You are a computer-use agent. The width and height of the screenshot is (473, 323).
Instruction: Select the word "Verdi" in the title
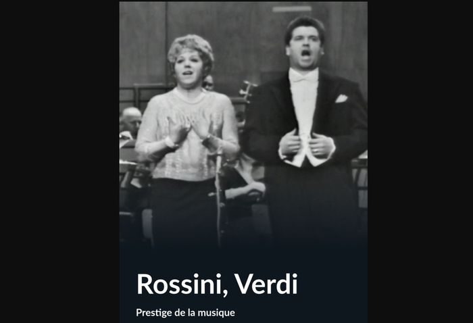266,284
